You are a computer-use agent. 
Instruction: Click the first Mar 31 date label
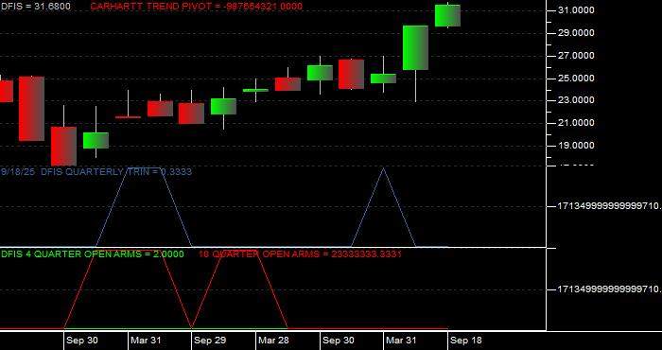[146, 341]
